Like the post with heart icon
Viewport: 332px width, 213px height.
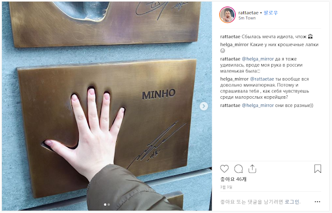[225, 169]
